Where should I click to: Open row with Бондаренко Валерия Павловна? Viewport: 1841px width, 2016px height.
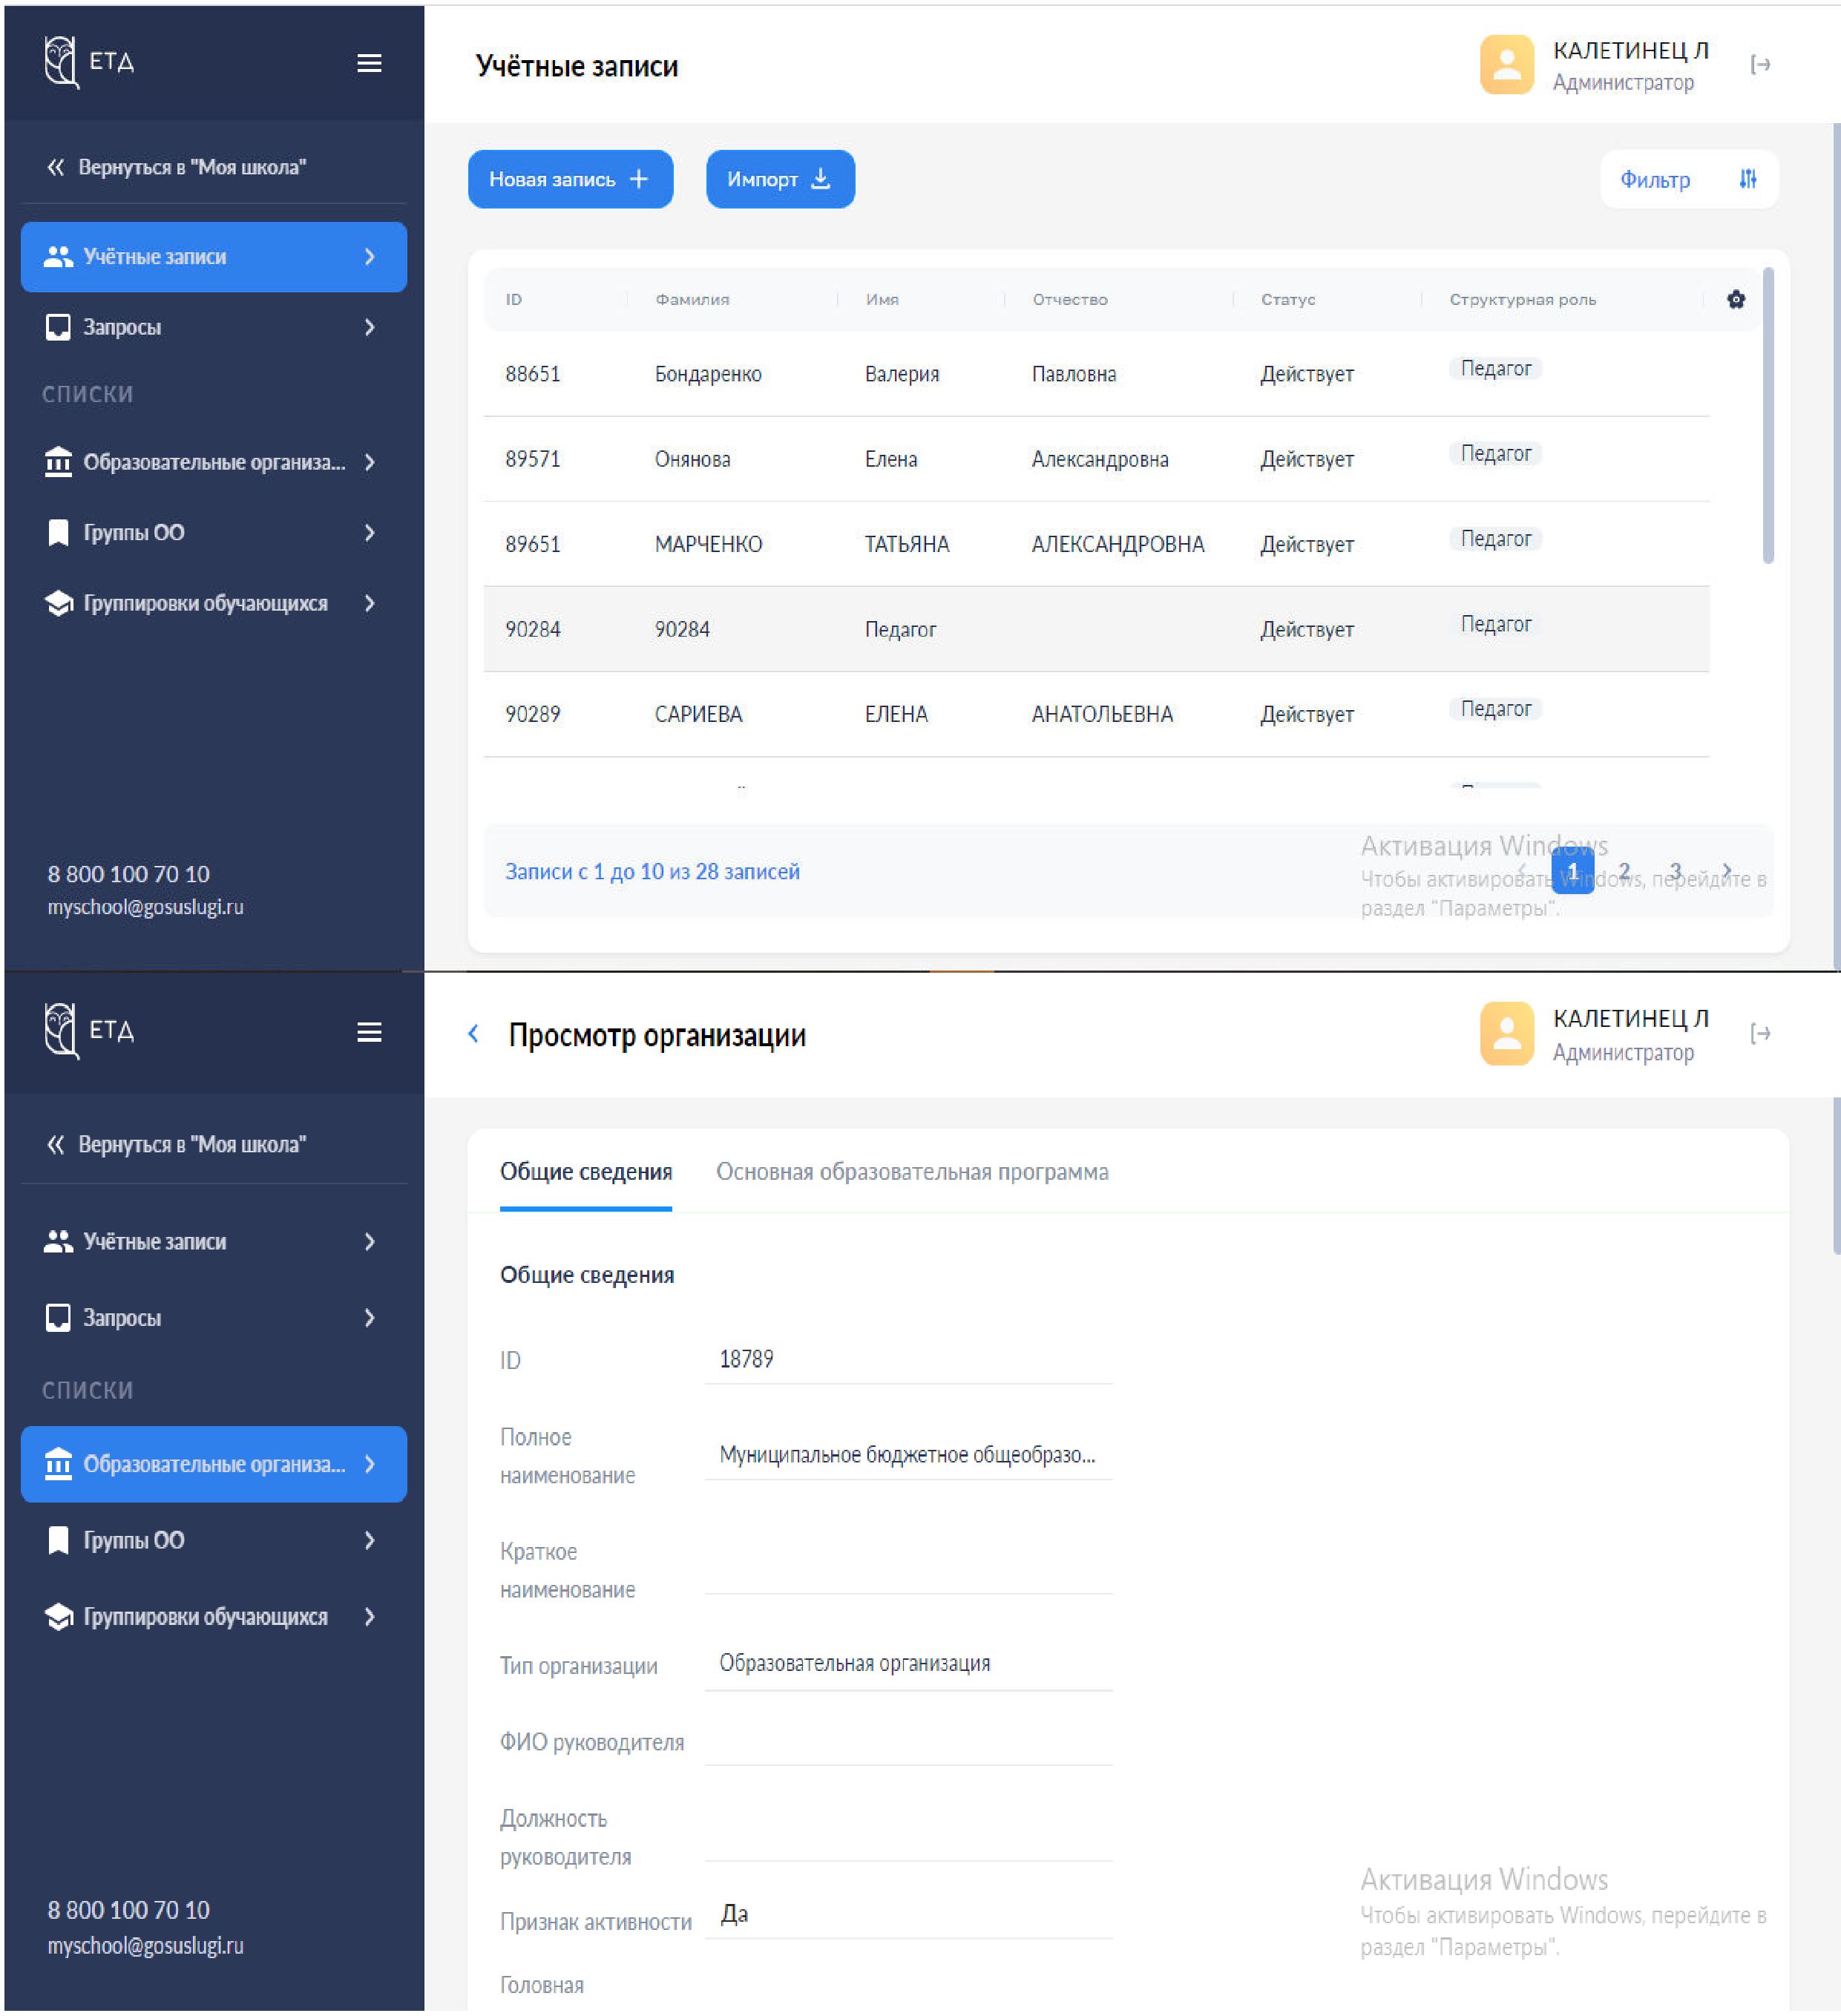click(1096, 374)
